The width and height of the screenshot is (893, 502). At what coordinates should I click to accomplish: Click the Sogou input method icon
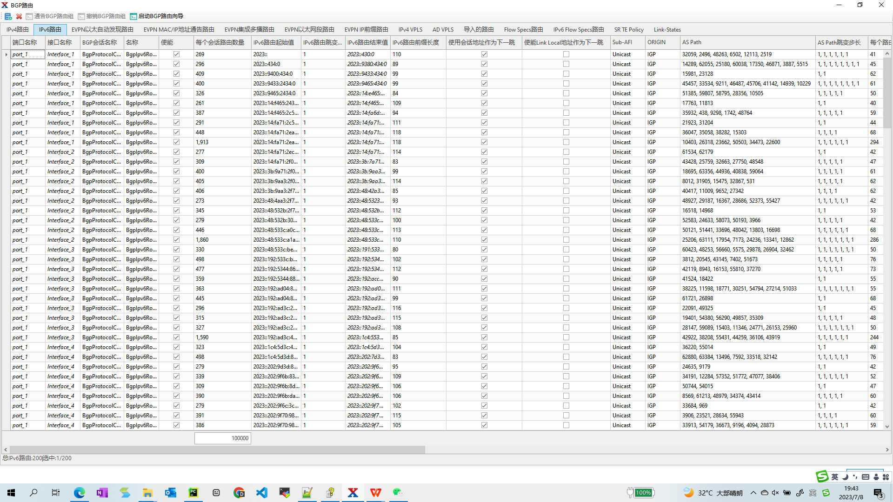tap(822, 476)
